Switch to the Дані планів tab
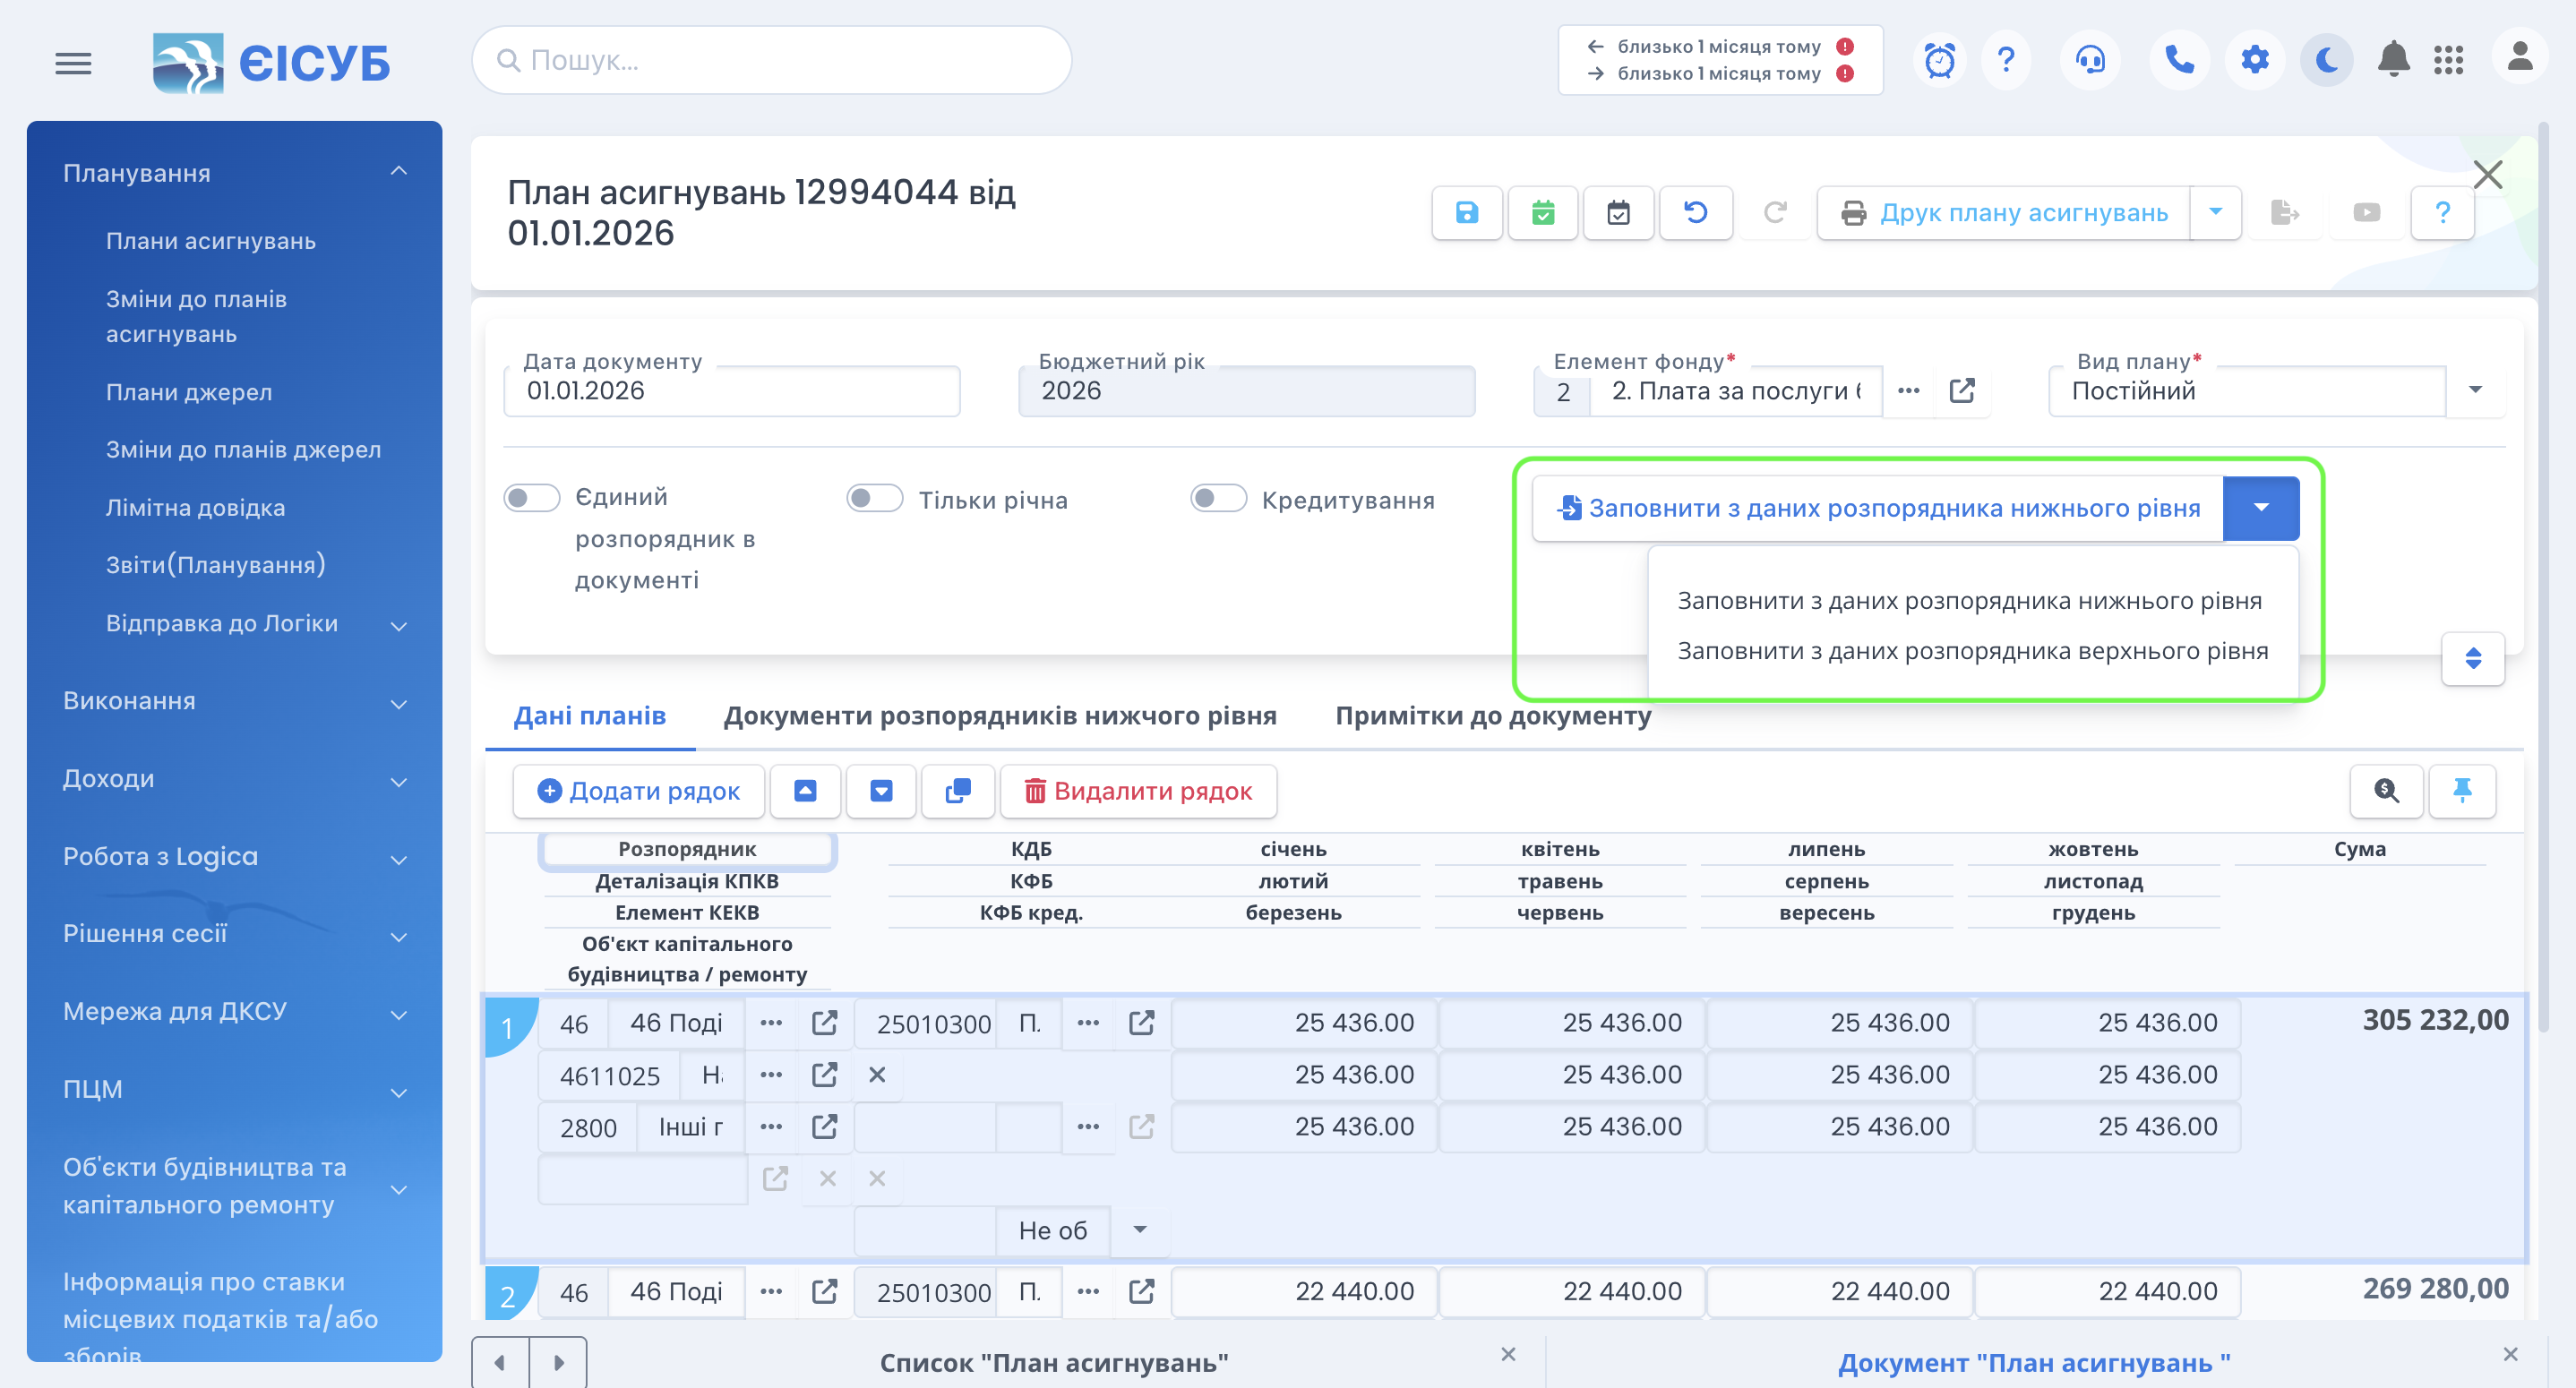The width and height of the screenshot is (2576, 1388). (x=589, y=716)
